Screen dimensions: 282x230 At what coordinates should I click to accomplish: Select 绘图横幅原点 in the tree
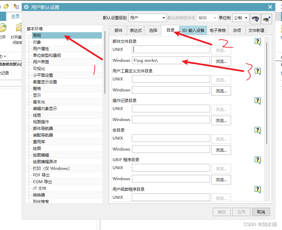(45, 162)
